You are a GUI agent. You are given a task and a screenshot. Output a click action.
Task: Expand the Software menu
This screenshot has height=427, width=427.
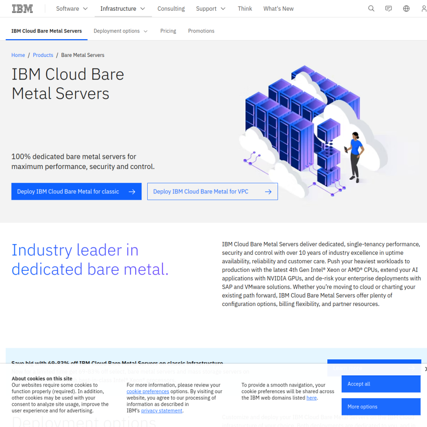click(x=72, y=8)
